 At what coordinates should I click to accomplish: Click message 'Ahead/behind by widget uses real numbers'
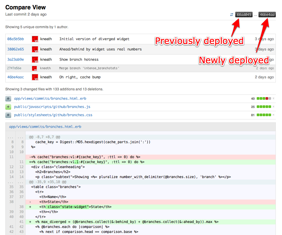[x=101, y=49]
